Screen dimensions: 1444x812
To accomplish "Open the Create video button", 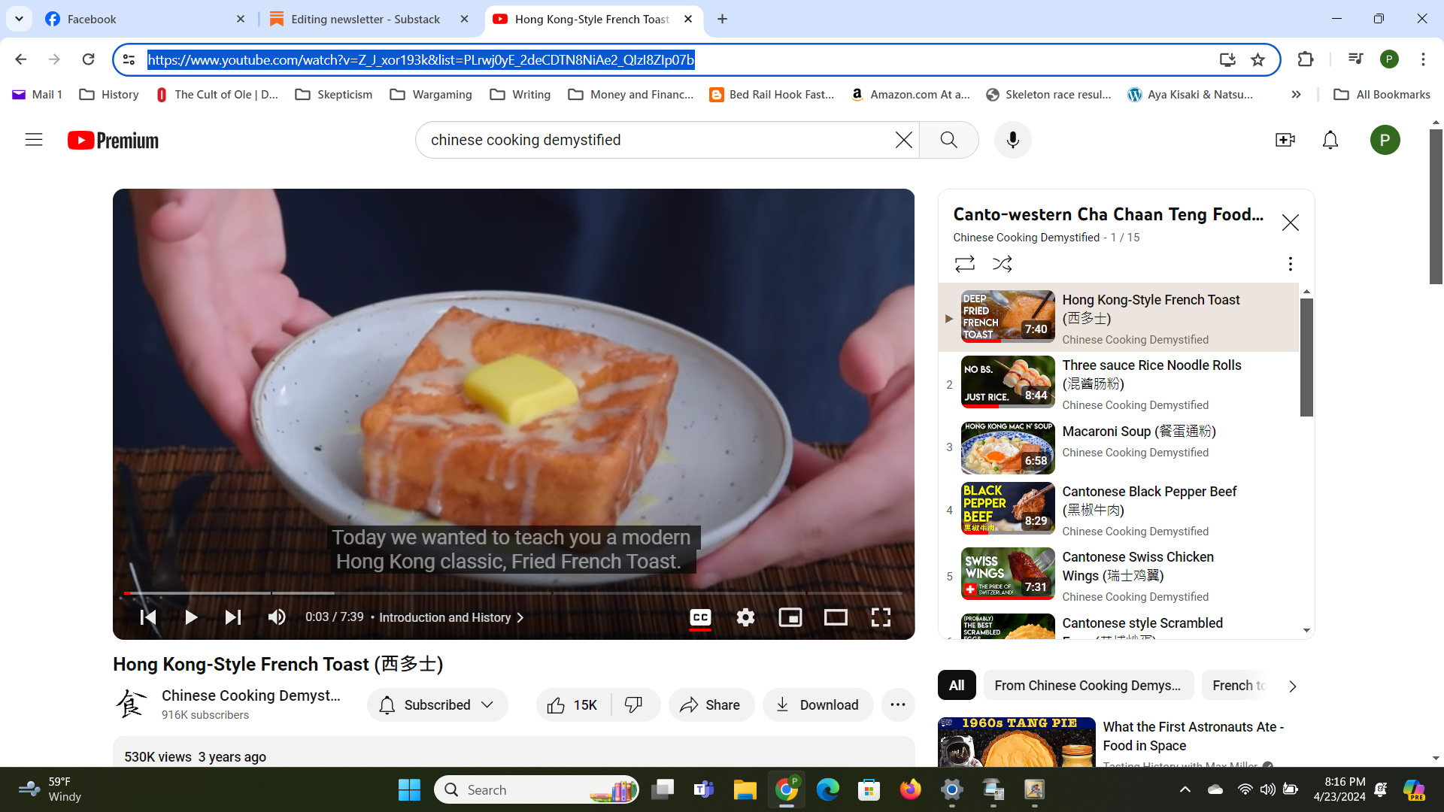I will coord(1285,140).
